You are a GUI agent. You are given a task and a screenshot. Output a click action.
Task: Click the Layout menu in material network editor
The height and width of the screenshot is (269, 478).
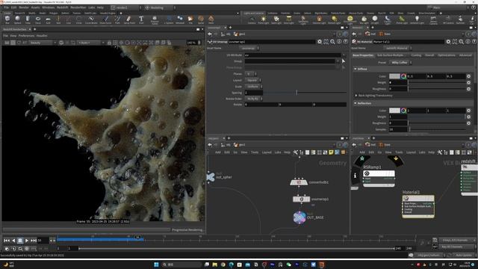(x=411, y=152)
